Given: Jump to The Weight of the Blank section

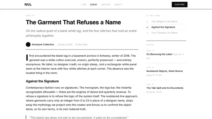Looking at the screenshot, I should 164,21.
